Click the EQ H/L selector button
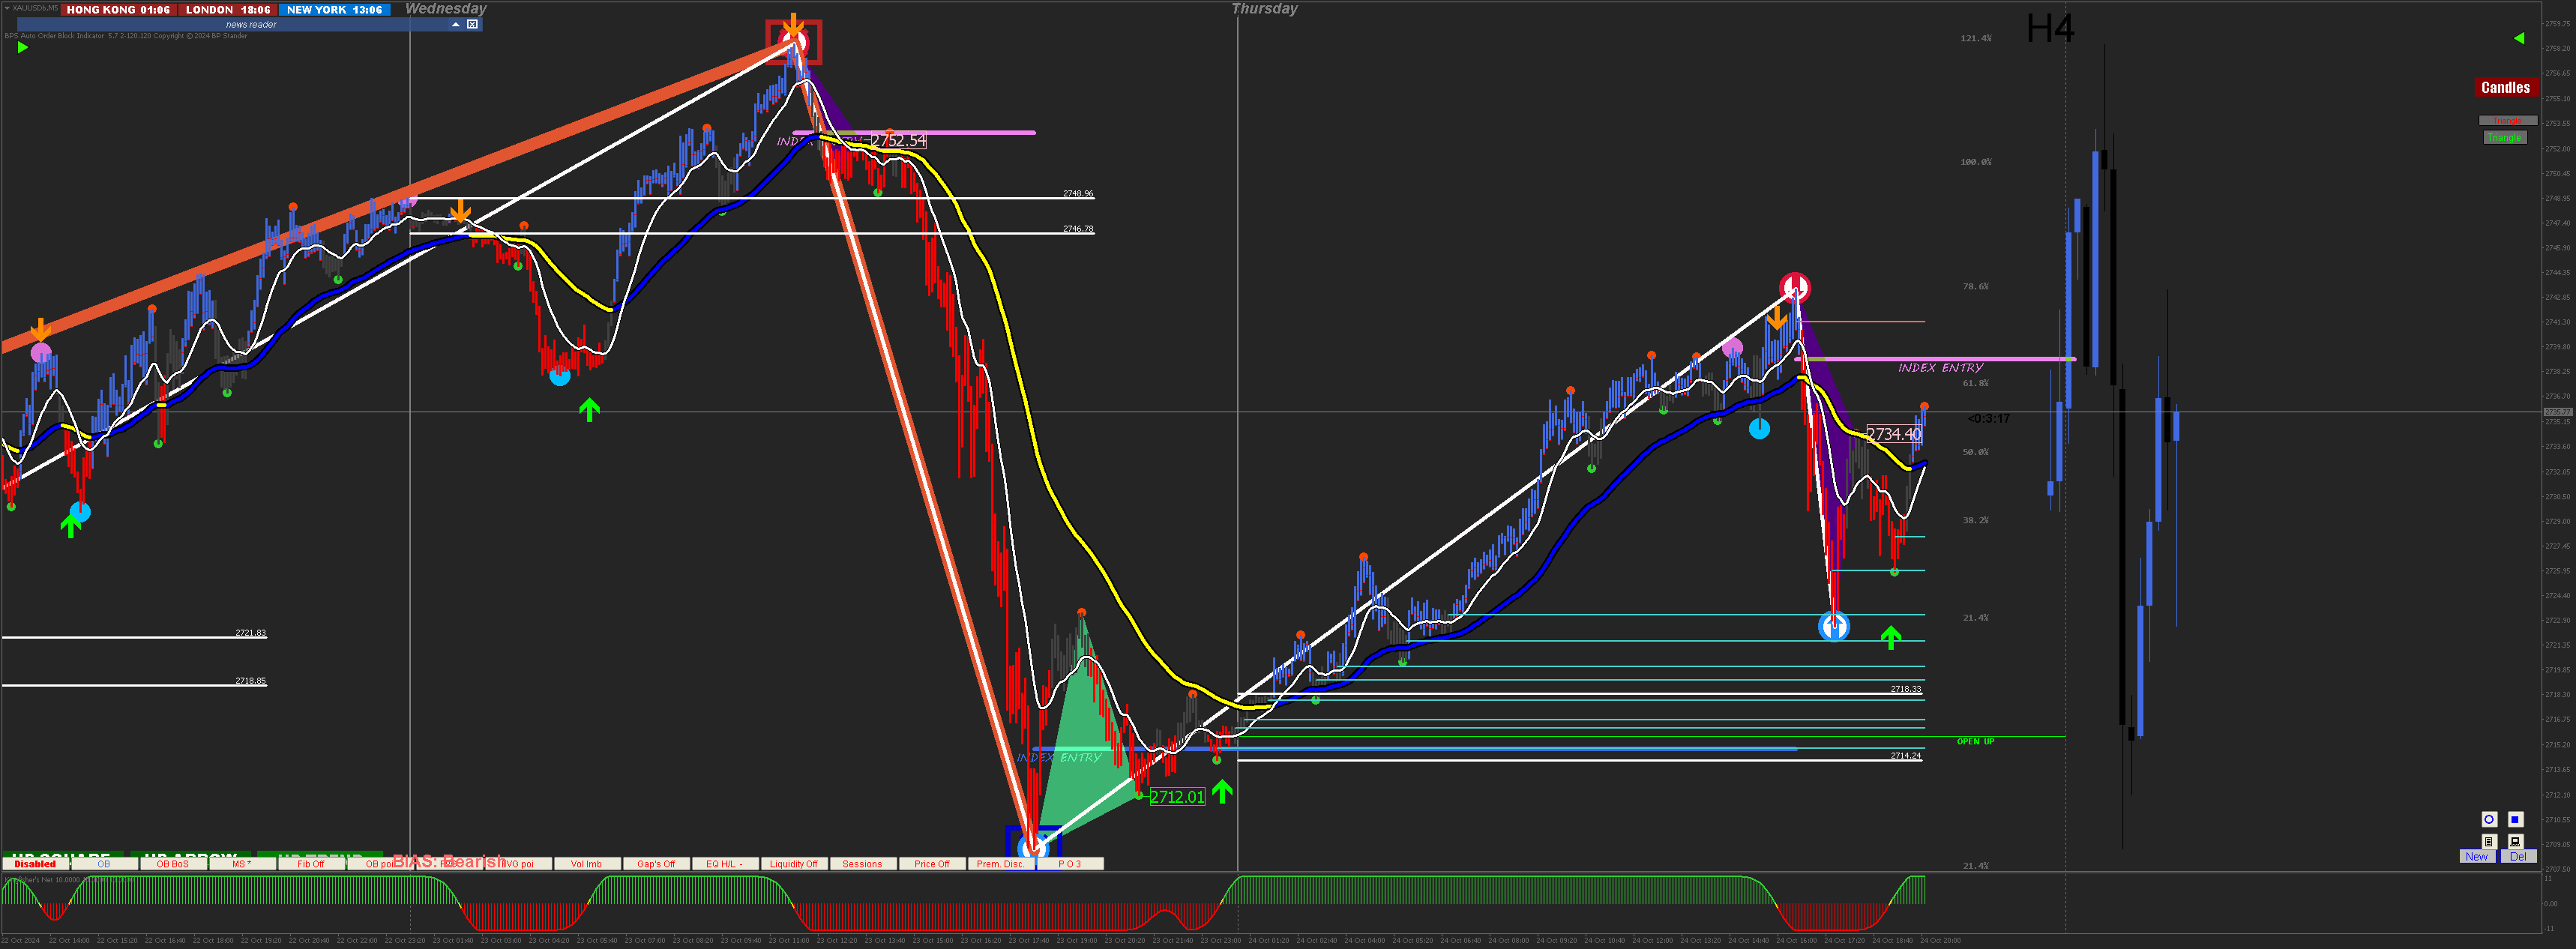The image size is (2576, 949). pos(724,864)
